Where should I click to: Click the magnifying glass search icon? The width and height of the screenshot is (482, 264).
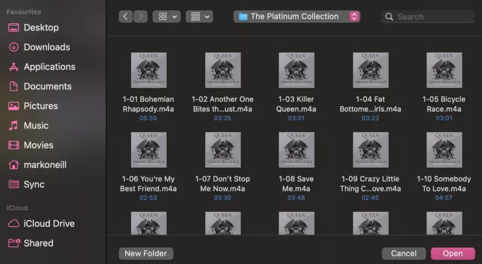[389, 17]
